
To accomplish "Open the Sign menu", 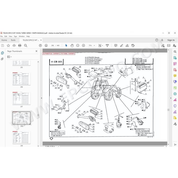I will coord(16,36).
